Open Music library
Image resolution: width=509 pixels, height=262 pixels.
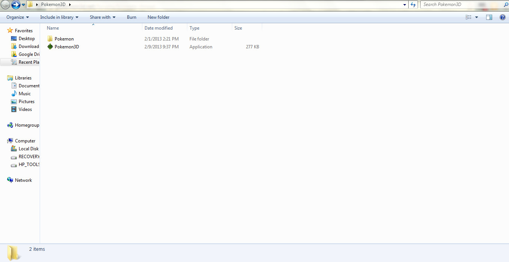click(25, 94)
